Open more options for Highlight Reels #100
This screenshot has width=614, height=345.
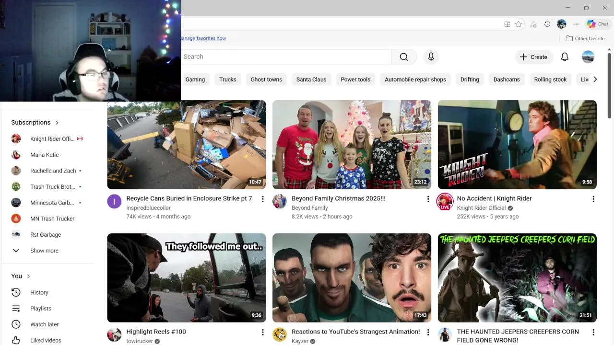(262, 332)
